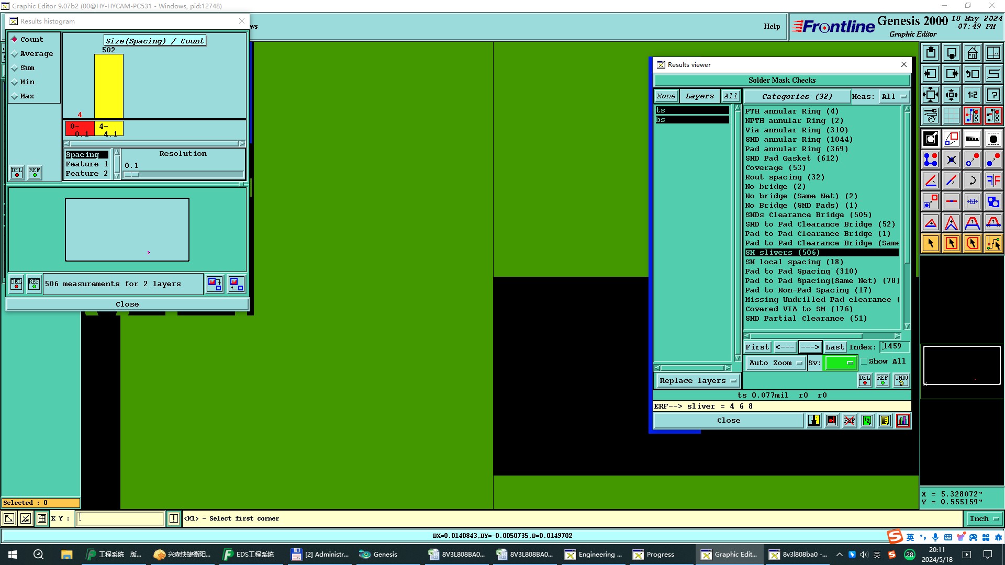Click the Last button
The width and height of the screenshot is (1005, 565).
(x=834, y=347)
